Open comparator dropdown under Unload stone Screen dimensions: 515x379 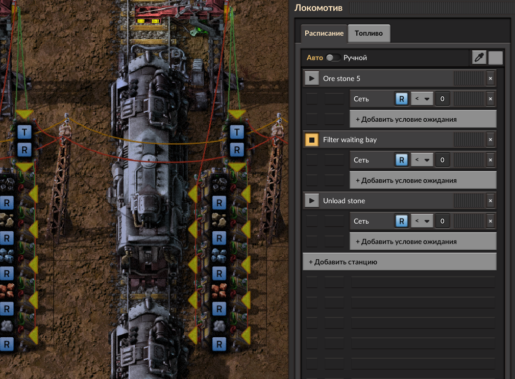(x=422, y=221)
